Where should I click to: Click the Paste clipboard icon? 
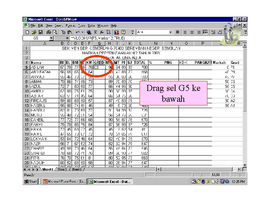point(70,32)
